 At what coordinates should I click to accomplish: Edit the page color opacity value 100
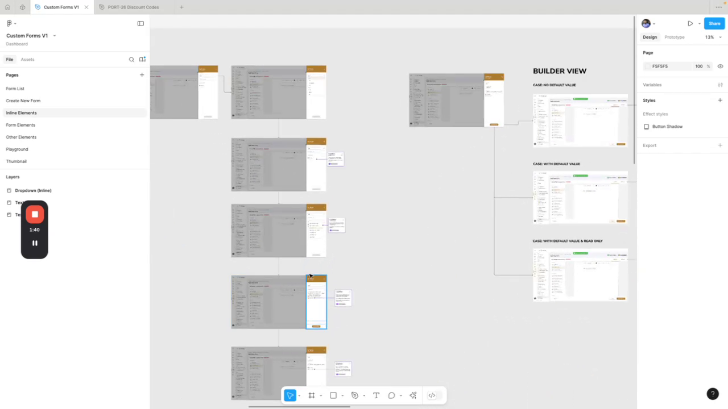point(698,66)
